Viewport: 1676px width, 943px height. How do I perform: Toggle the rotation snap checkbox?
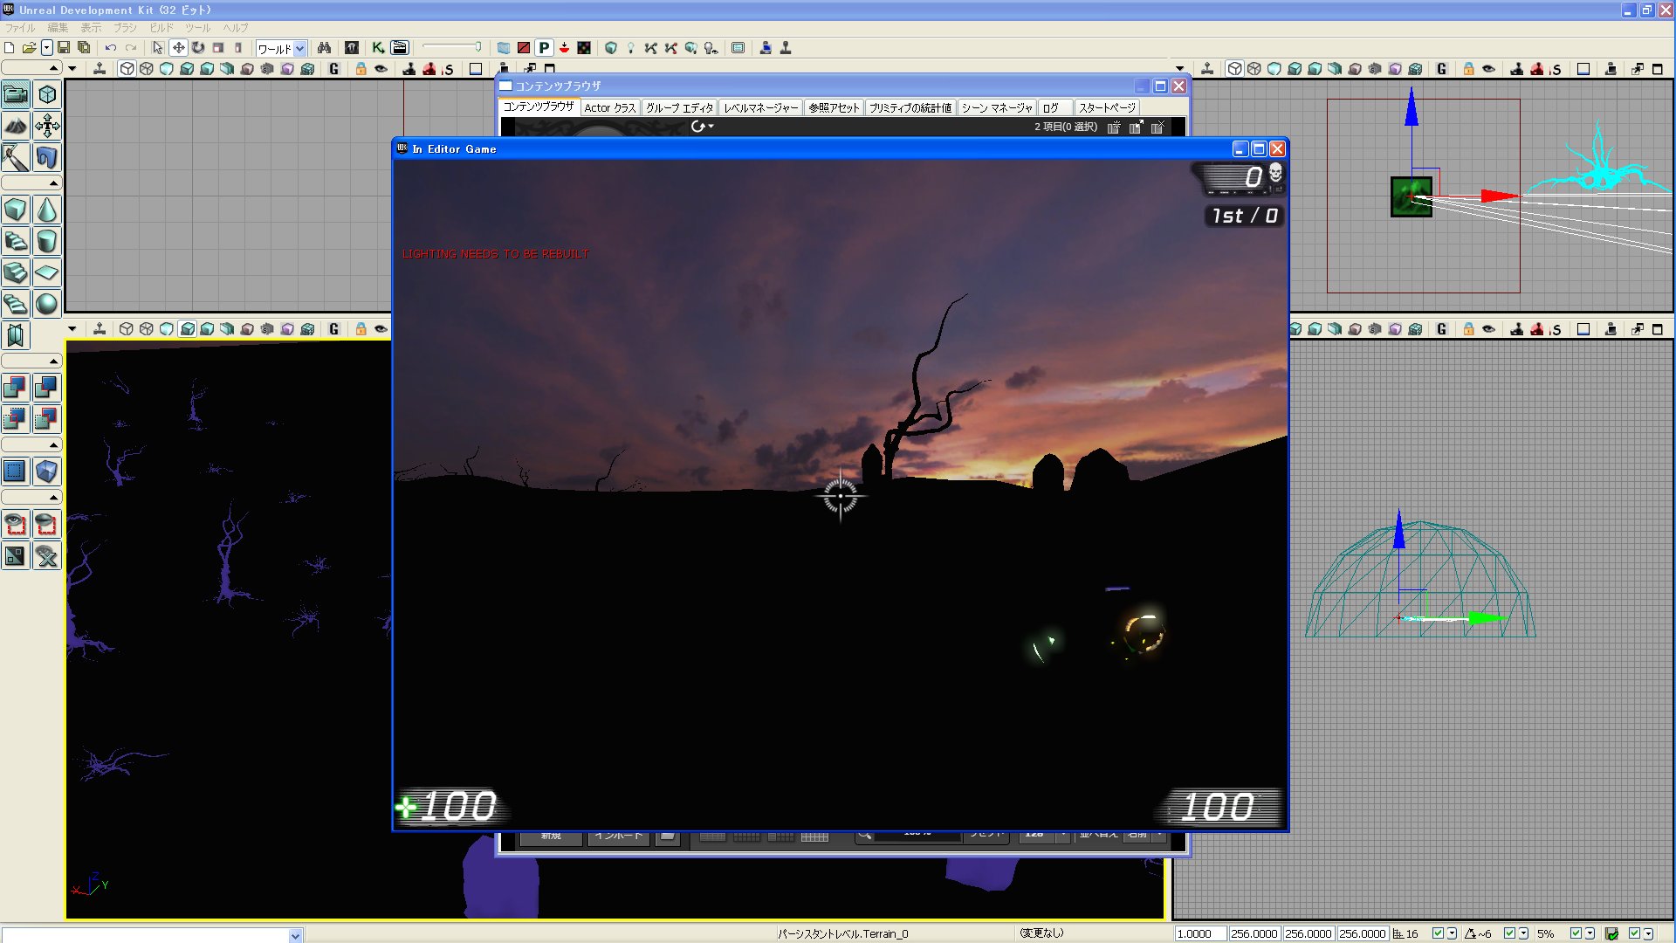(x=1509, y=933)
